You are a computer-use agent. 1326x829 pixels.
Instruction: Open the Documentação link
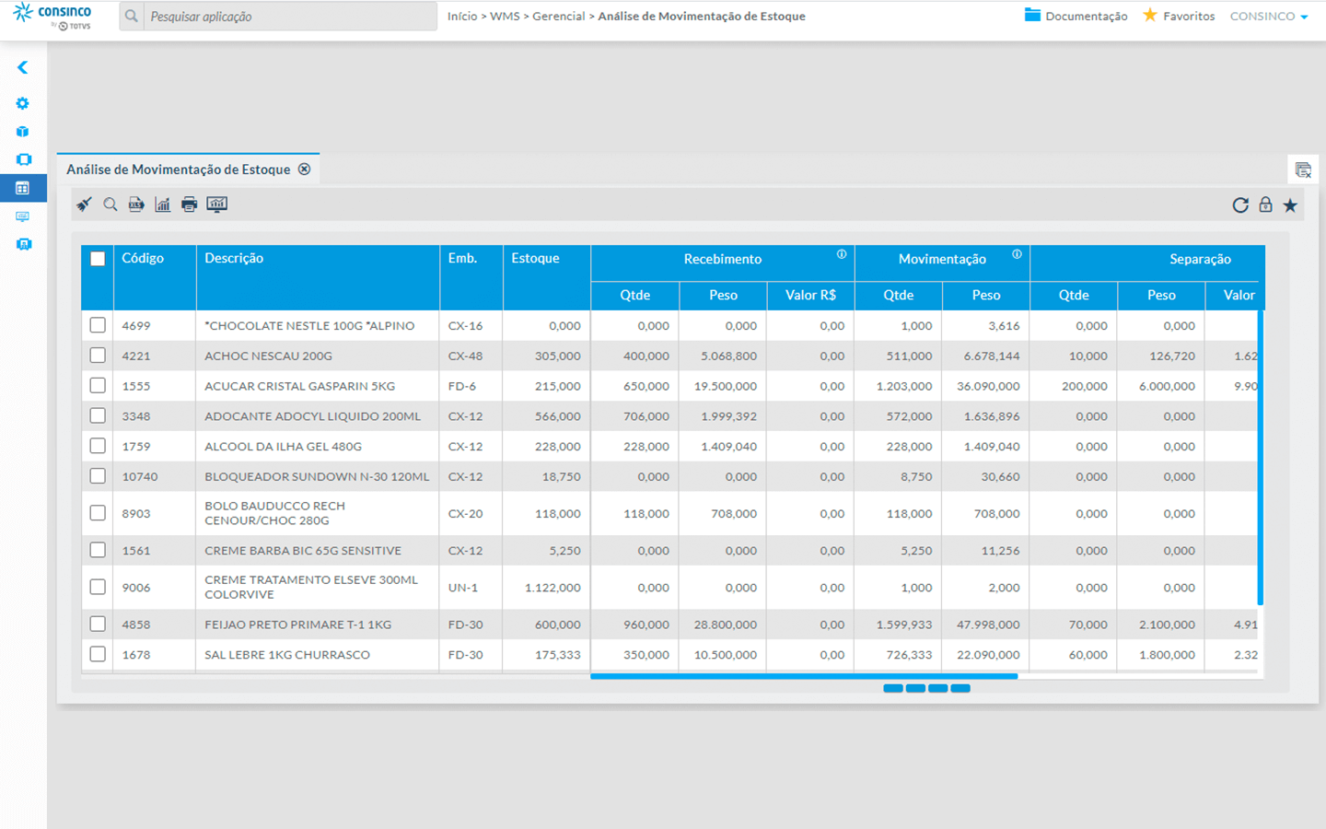[x=1076, y=17]
